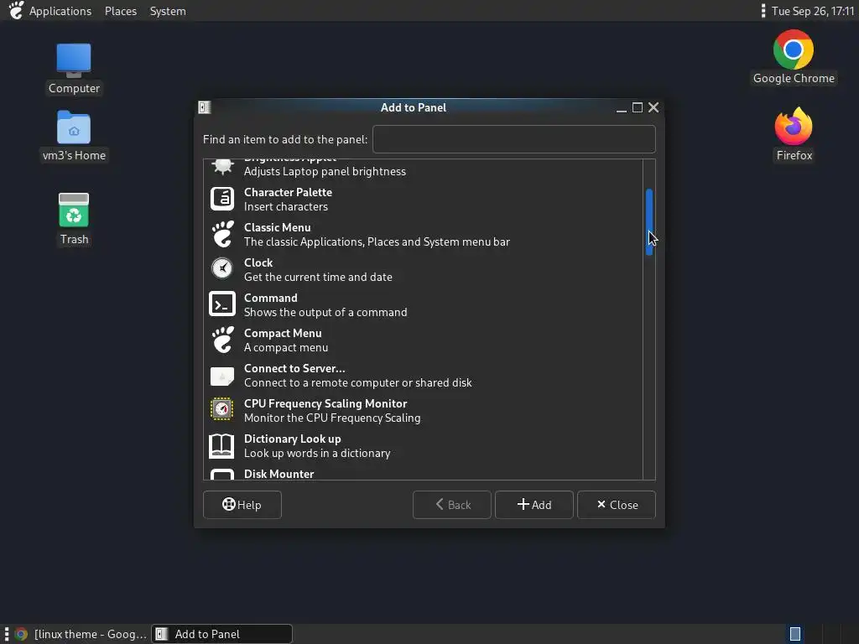Click 'Monitor the CPU Frequency Scaling' description
Viewport: 859px width, 644px height.
332,418
